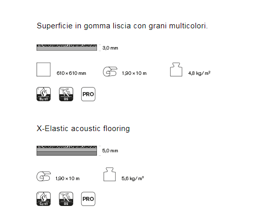Click the Bfl-s1 fire rating icon
The height and width of the screenshot is (209, 264).
coord(44,94)
